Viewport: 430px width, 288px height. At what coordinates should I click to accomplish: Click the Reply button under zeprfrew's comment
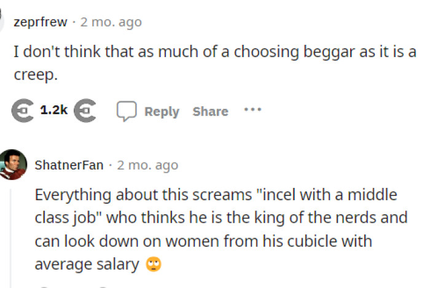[x=162, y=111]
